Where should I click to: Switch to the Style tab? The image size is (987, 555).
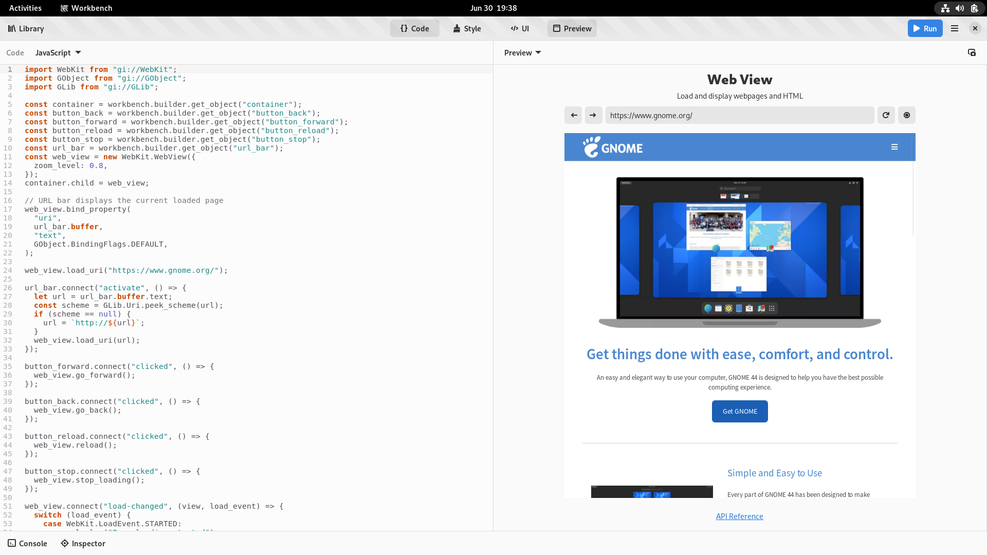coord(467,28)
